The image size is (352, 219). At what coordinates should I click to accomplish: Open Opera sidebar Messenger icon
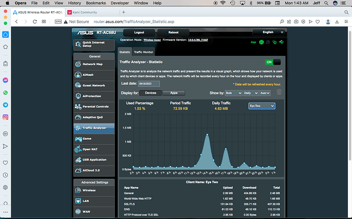(x=6, y=80)
